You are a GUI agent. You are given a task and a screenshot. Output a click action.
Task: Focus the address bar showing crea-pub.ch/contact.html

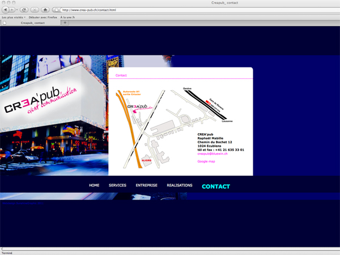(199, 10)
